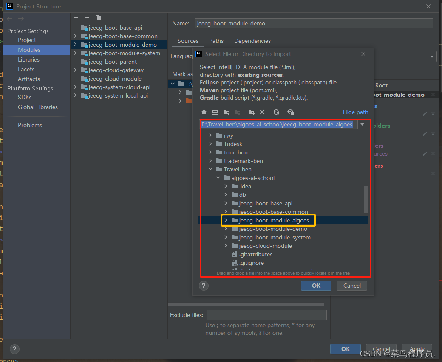Expand jeecg-boot-module-aigoes folder
This screenshot has height=362, width=442.
[226, 220]
